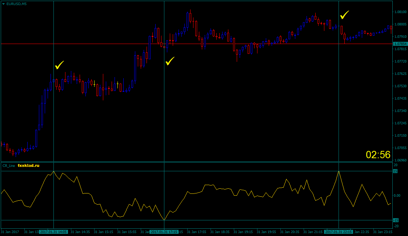Click the 31 Jan 20:35 time axis label

(289, 232)
